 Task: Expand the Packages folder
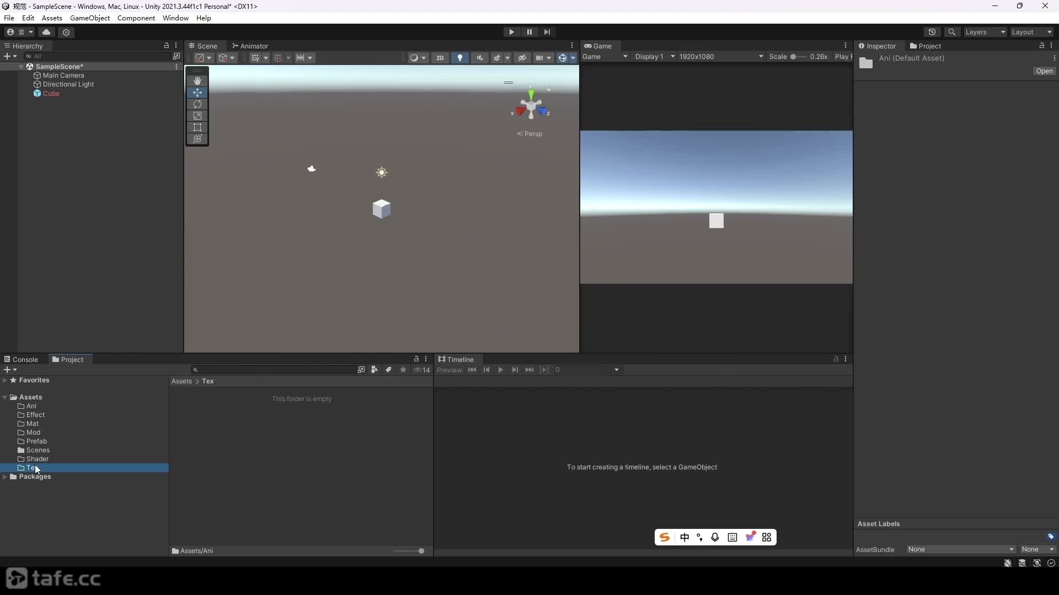[x=5, y=477]
